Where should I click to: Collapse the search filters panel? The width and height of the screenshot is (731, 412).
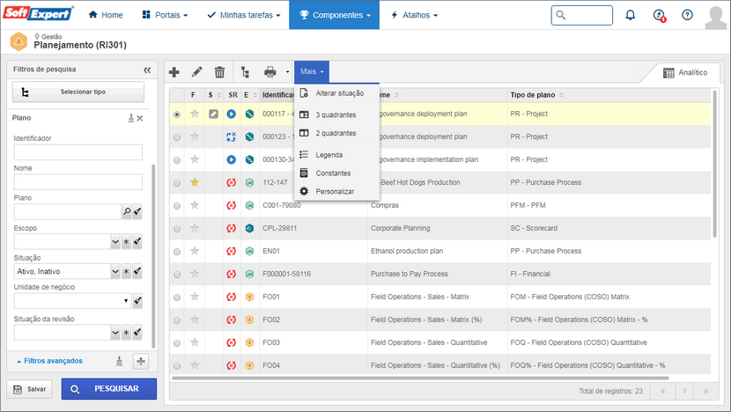[x=147, y=70]
